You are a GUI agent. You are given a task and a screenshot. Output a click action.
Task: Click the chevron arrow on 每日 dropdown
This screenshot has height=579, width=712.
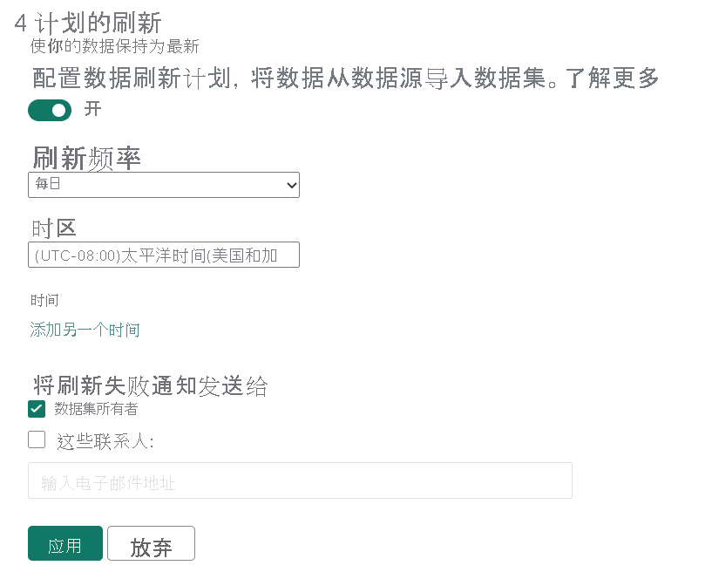(291, 185)
